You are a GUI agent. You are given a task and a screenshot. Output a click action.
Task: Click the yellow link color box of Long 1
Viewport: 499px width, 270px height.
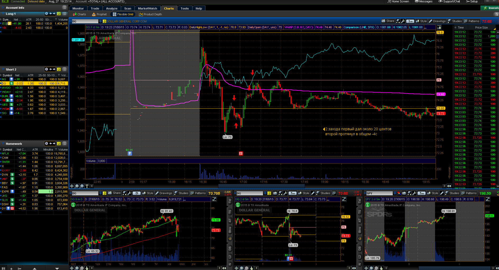click(59, 14)
